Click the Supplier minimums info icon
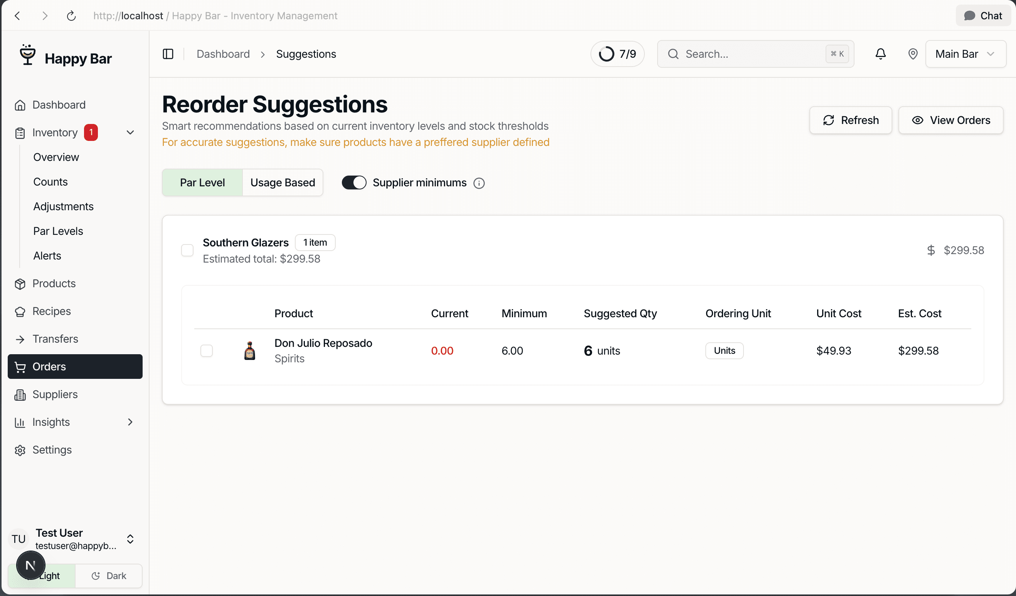The width and height of the screenshot is (1016, 596). pos(479,183)
